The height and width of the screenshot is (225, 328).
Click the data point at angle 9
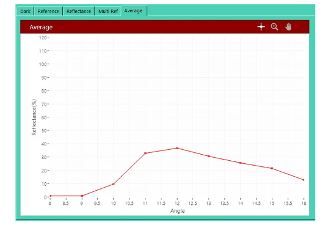(82, 196)
